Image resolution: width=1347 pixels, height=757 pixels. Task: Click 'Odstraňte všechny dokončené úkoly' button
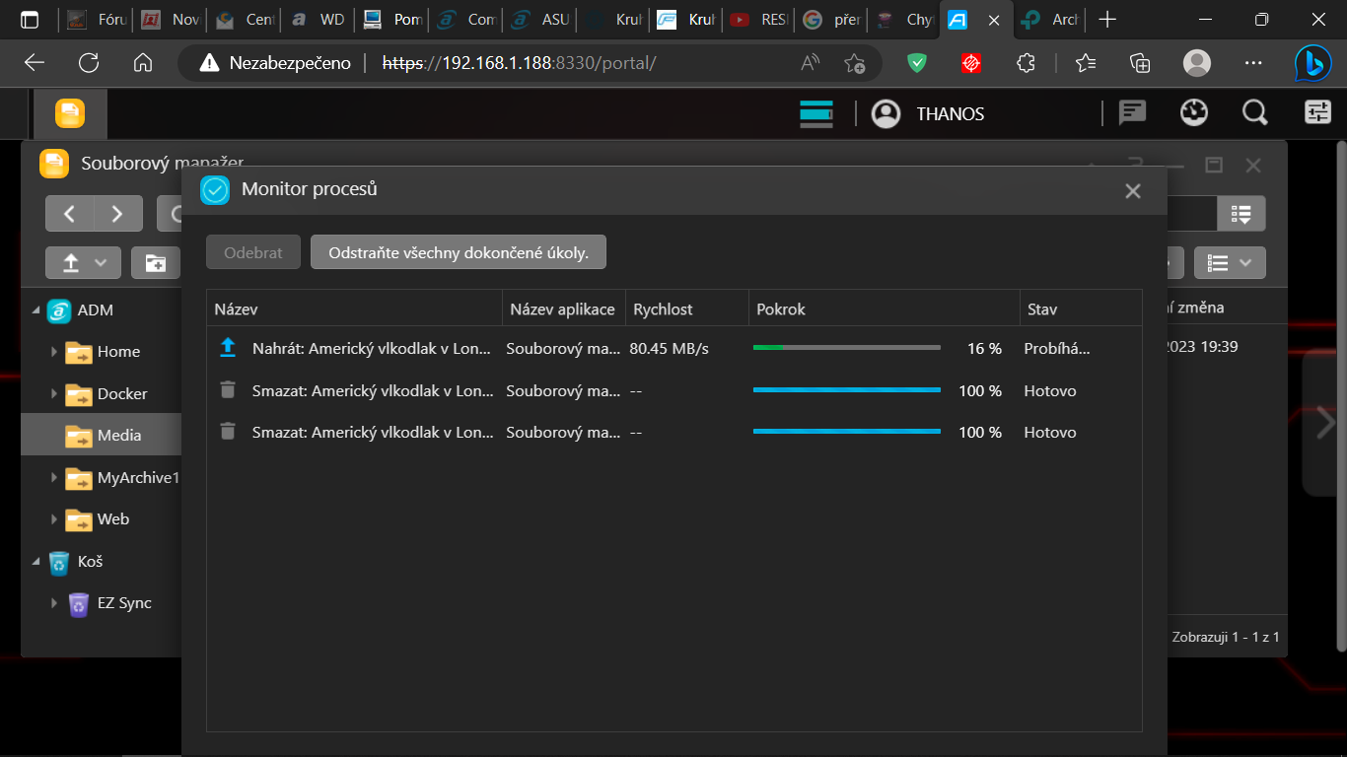pyautogui.click(x=458, y=252)
